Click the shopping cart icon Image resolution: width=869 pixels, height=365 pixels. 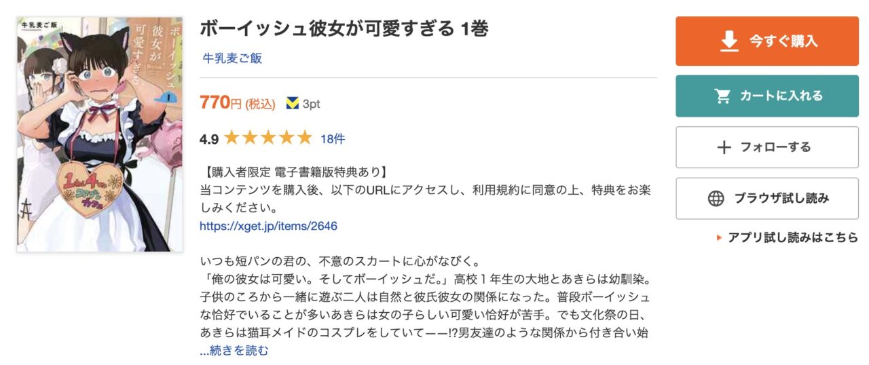point(723,96)
